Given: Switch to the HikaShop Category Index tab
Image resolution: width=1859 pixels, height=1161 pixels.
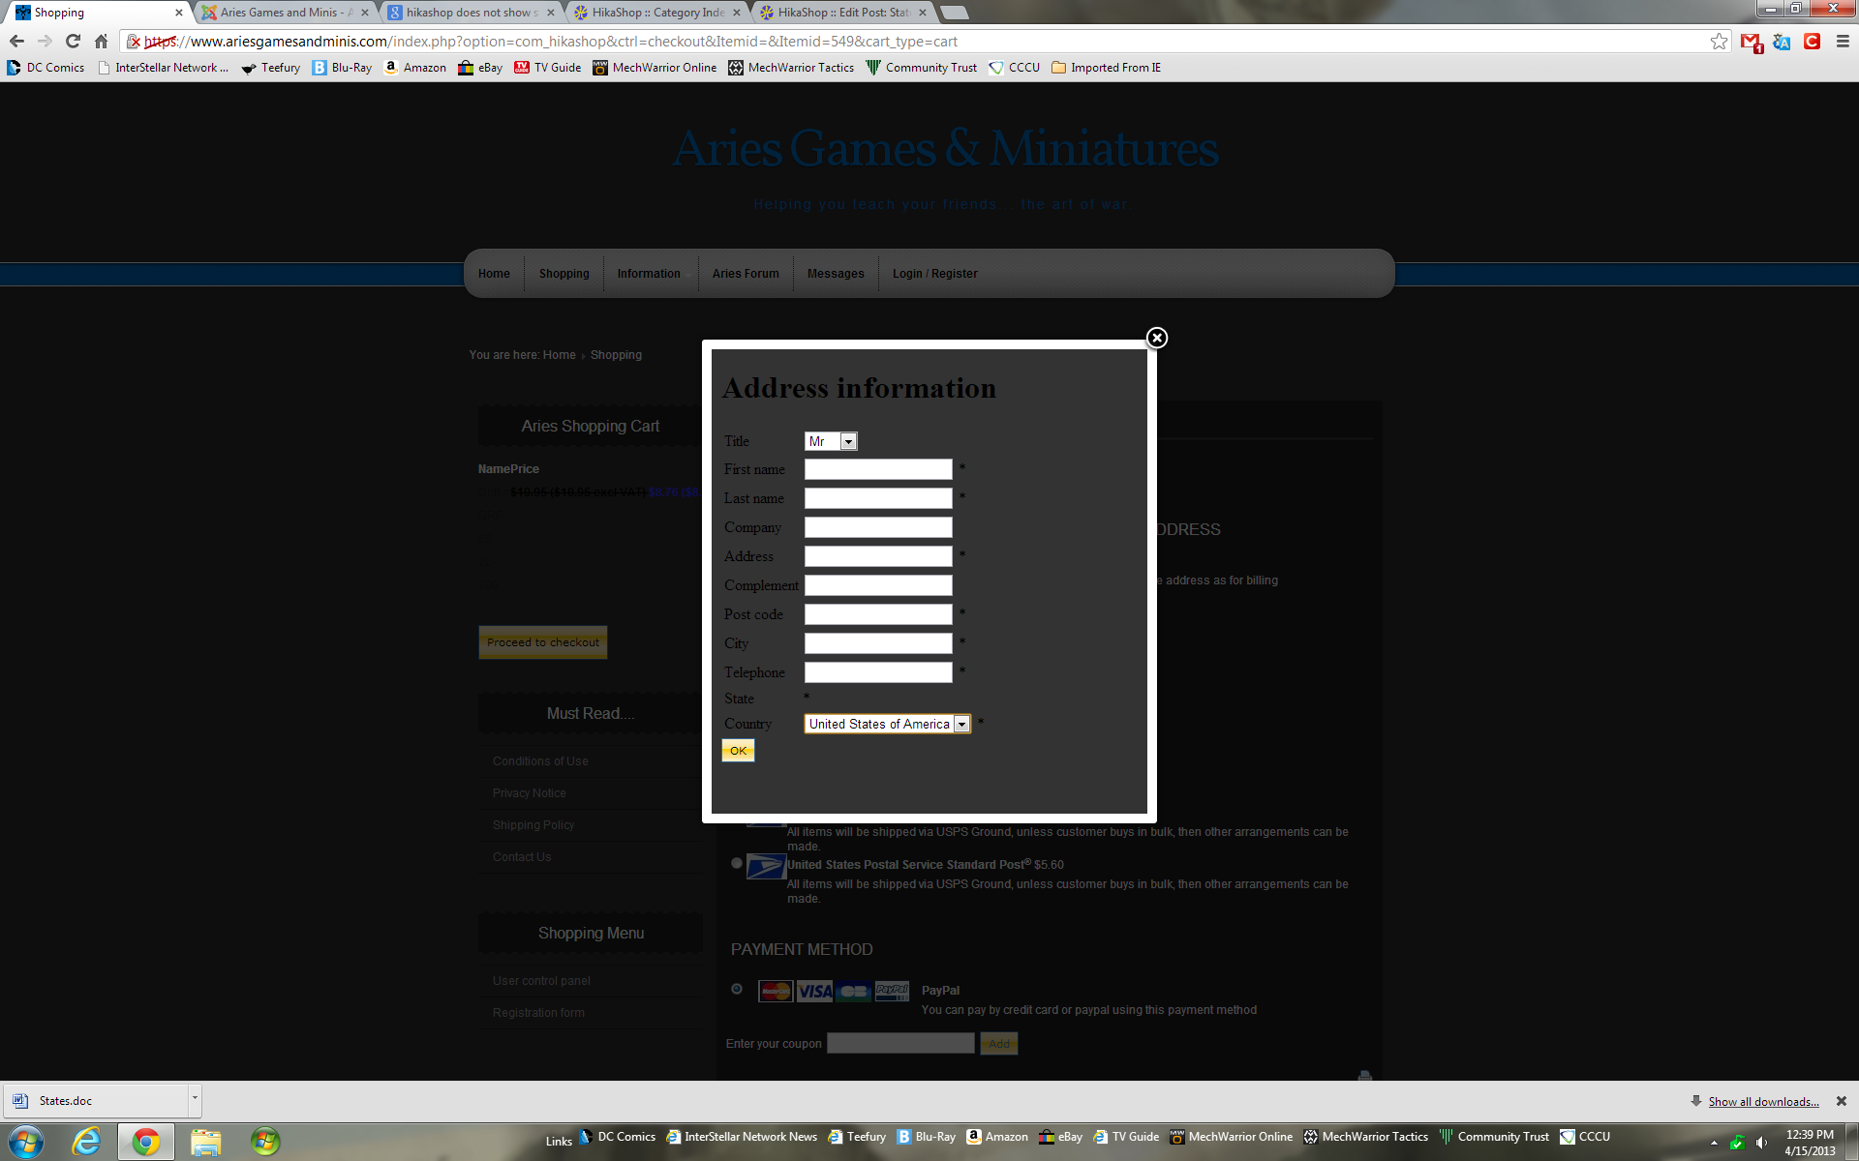Looking at the screenshot, I should click(658, 13).
